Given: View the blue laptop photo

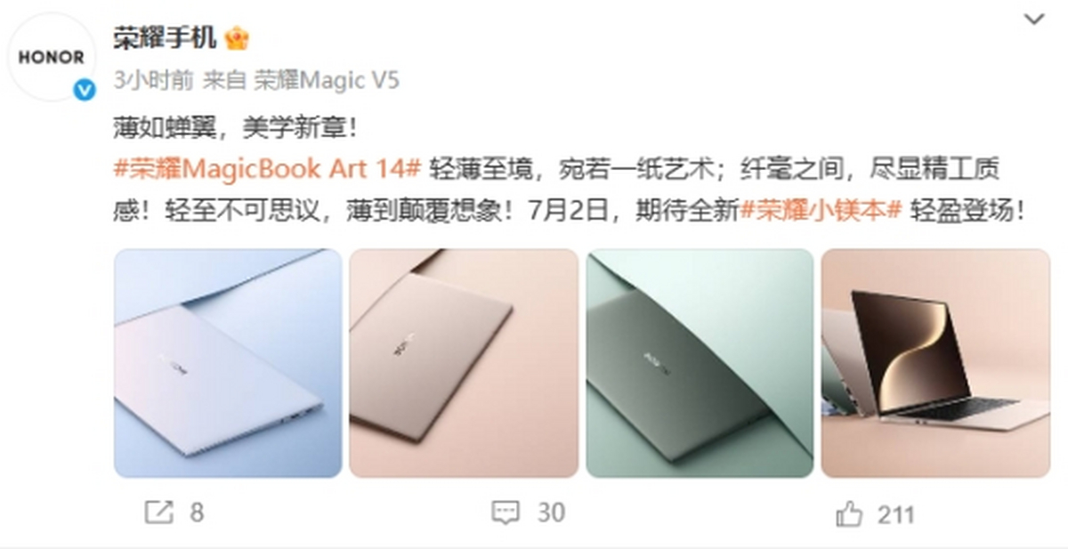Looking at the screenshot, I should tap(228, 363).
